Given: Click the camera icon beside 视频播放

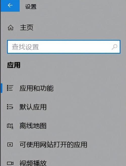Looking at the screenshot, I should coord(10,163).
